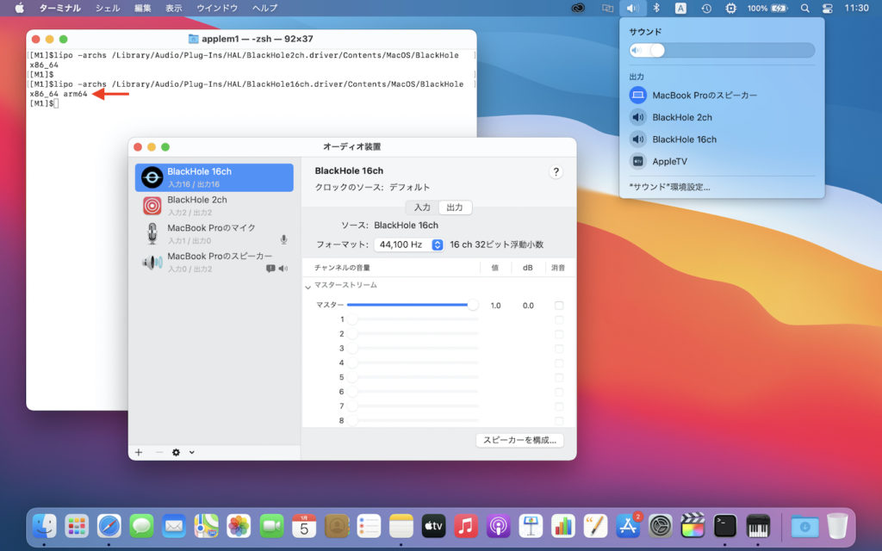Choose AppleTV output in Sound menu
Viewport: 882px width, 551px height.
click(x=669, y=161)
